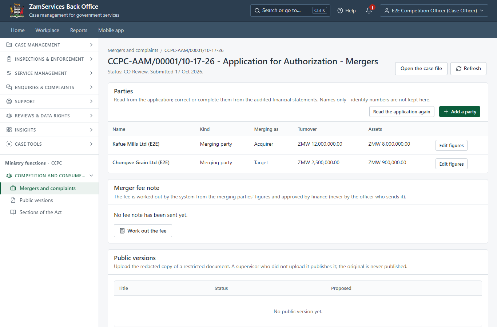
Task: Edit figures for Chongwe Grain Ltd
Action: (x=452, y=164)
